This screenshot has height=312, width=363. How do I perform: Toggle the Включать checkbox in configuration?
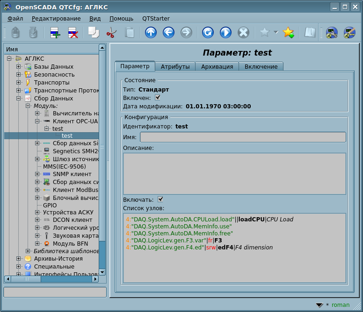160,199
